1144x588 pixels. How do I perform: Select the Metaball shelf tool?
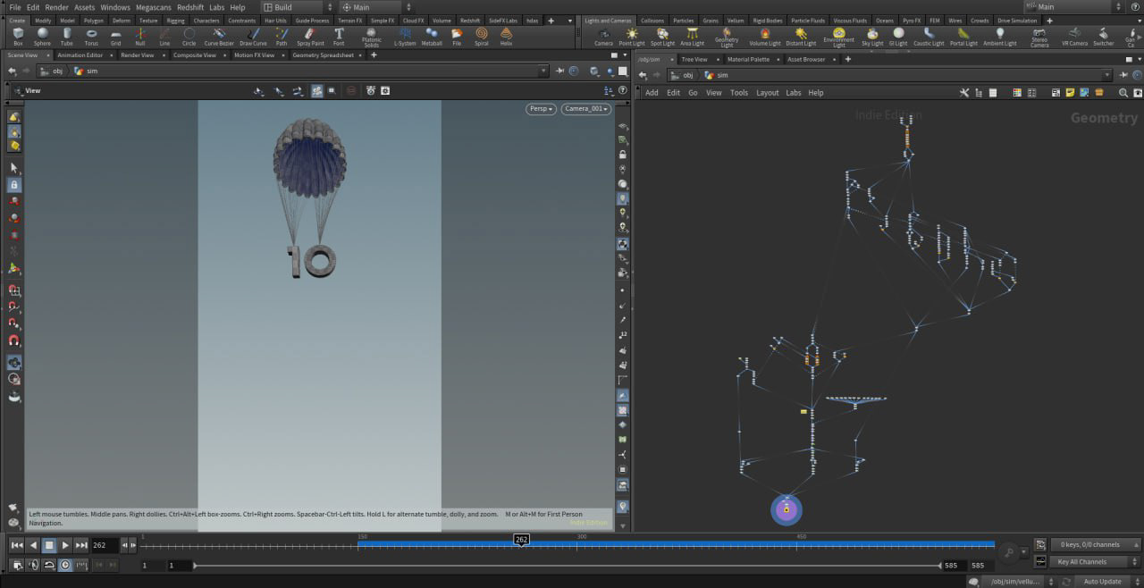432,36
